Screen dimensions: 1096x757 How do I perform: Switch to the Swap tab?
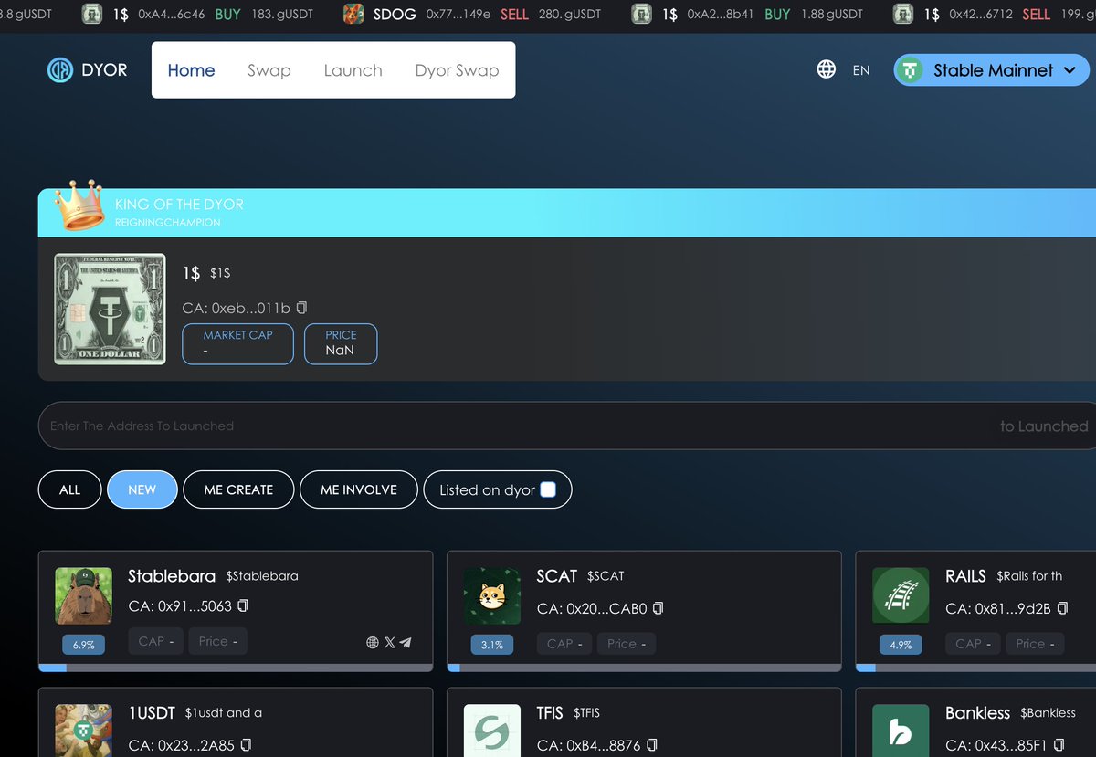pos(269,69)
